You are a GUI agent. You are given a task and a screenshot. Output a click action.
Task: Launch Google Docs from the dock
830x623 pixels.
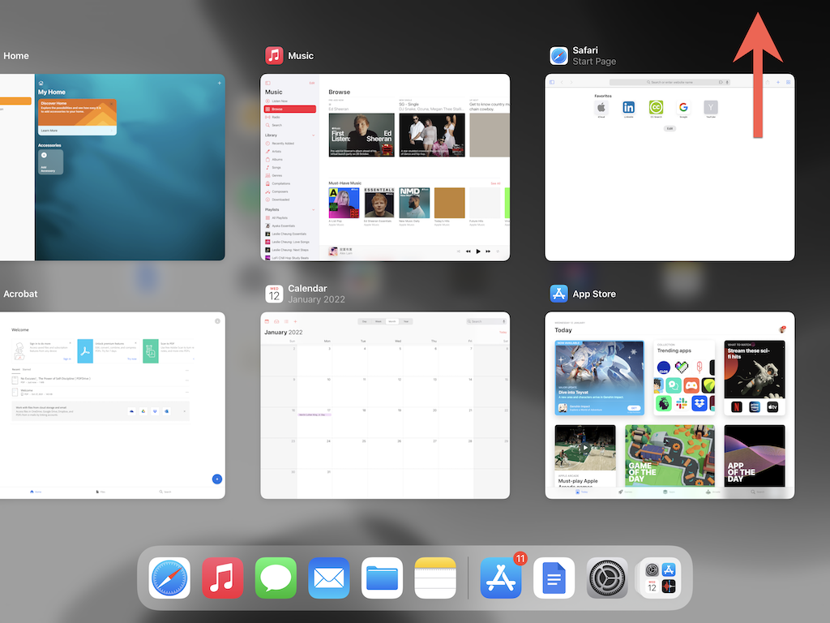click(x=554, y=578)
